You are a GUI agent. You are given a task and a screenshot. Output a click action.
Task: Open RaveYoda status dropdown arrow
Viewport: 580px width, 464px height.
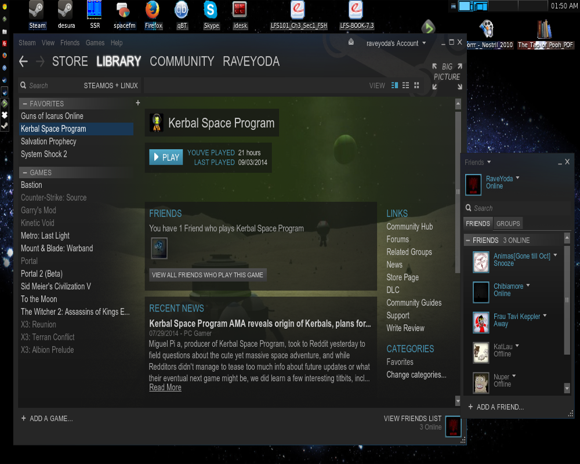[517, 178]
